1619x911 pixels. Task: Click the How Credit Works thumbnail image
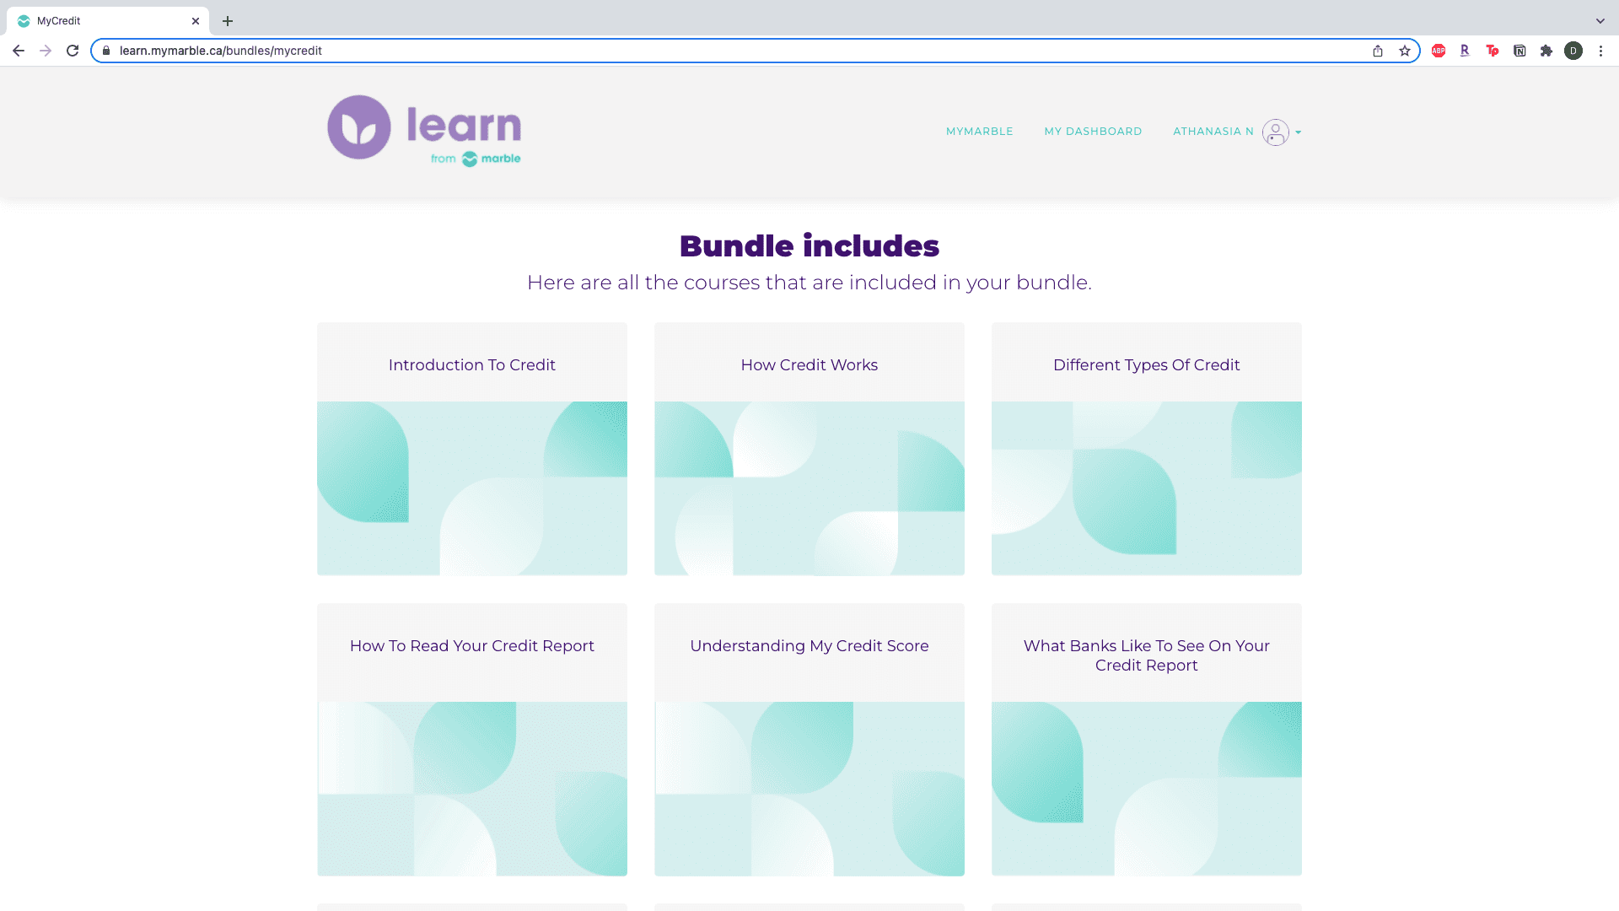809,488
